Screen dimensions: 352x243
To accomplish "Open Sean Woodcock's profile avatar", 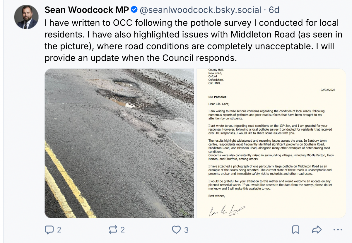I will tap(26, 17).
